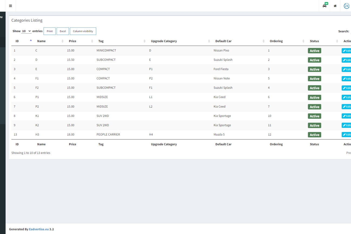Sort table by ID column arrow
The width and height of the screenshot is (351, 234).
[31, 41]
